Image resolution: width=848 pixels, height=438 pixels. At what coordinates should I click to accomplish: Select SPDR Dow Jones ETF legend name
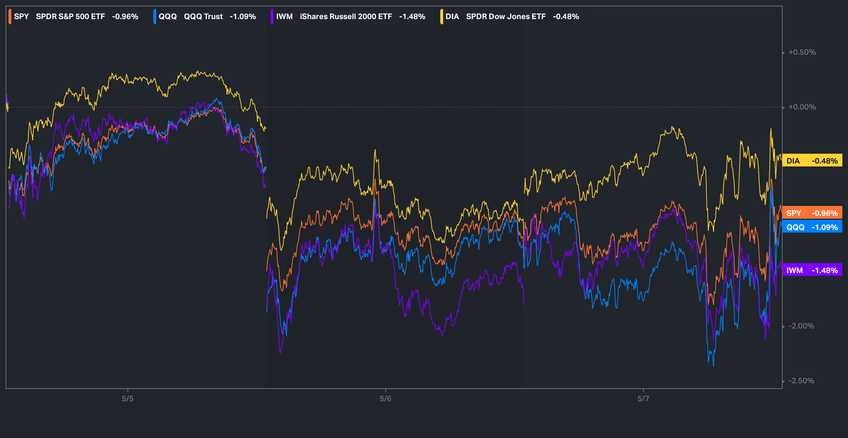coord(506,17)
